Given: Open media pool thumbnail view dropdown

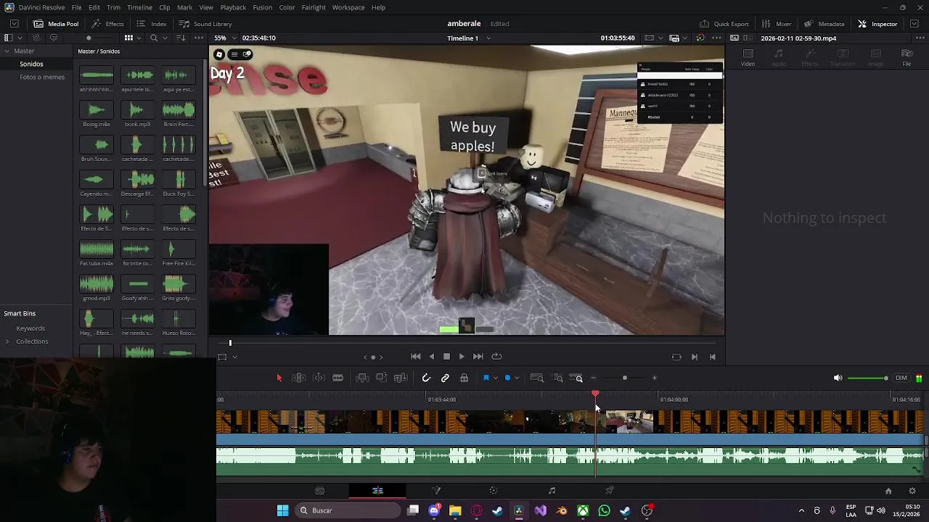Looking at the screenshot, I should [138, 38].
